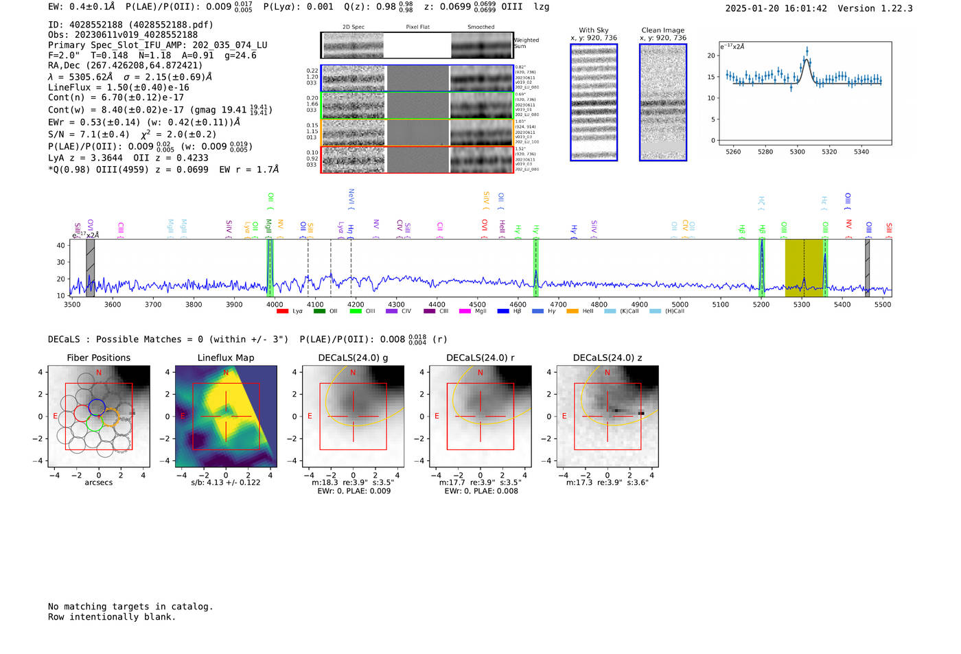Open the blue-bordered fiber spectrum row
Image resolution: width=961 pixels, height=654 pixels.
tap(417, 78)
